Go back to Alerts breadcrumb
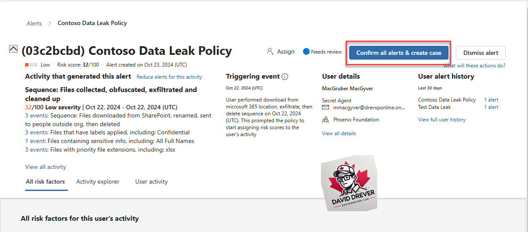 (34, 23)
